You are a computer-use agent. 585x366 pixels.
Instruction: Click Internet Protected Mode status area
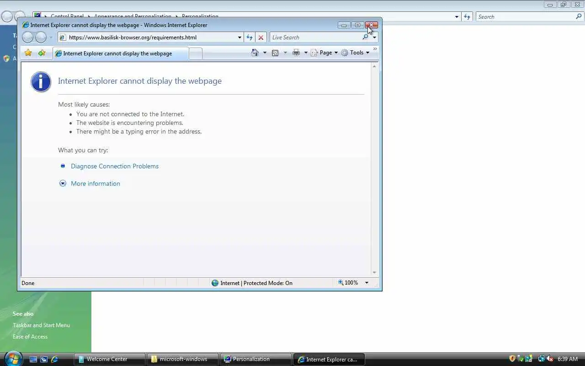click(x=252, y=283)
